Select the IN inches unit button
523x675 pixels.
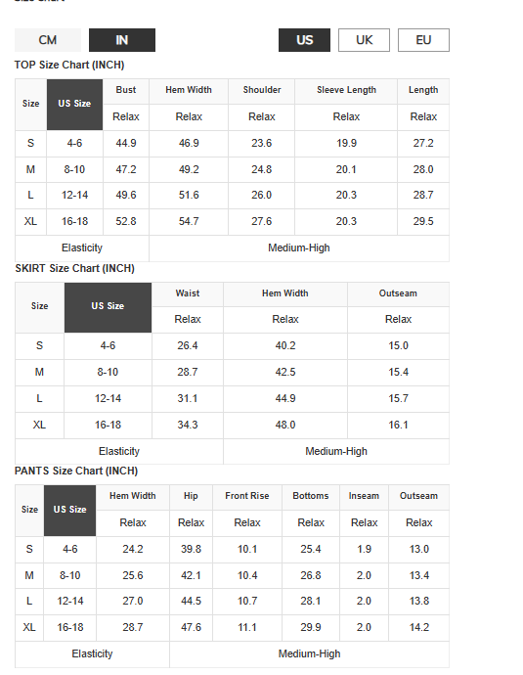[x=122, y=40]
